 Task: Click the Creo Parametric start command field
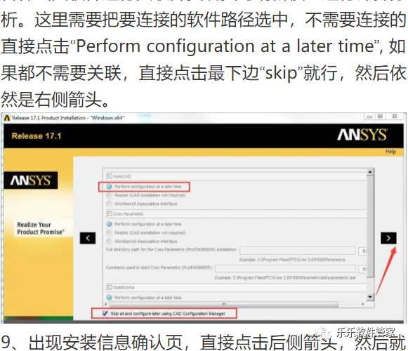point(285,269)
